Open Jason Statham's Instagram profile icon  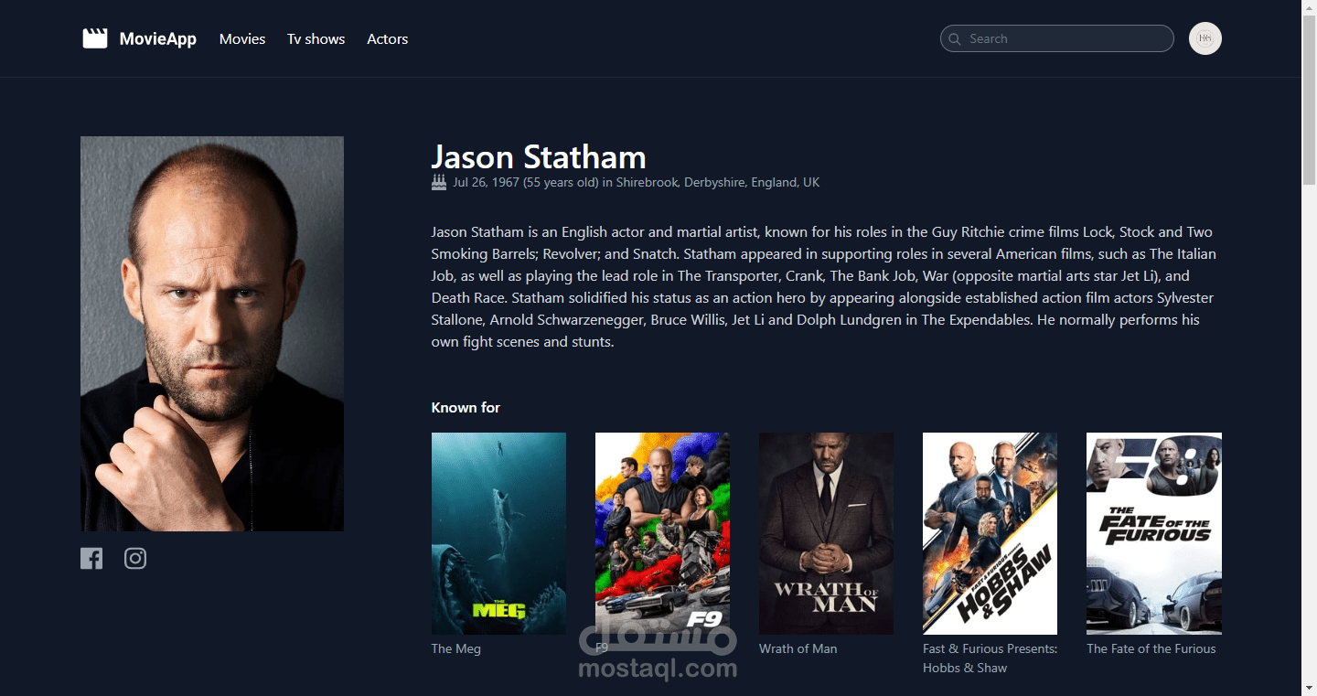135,558
